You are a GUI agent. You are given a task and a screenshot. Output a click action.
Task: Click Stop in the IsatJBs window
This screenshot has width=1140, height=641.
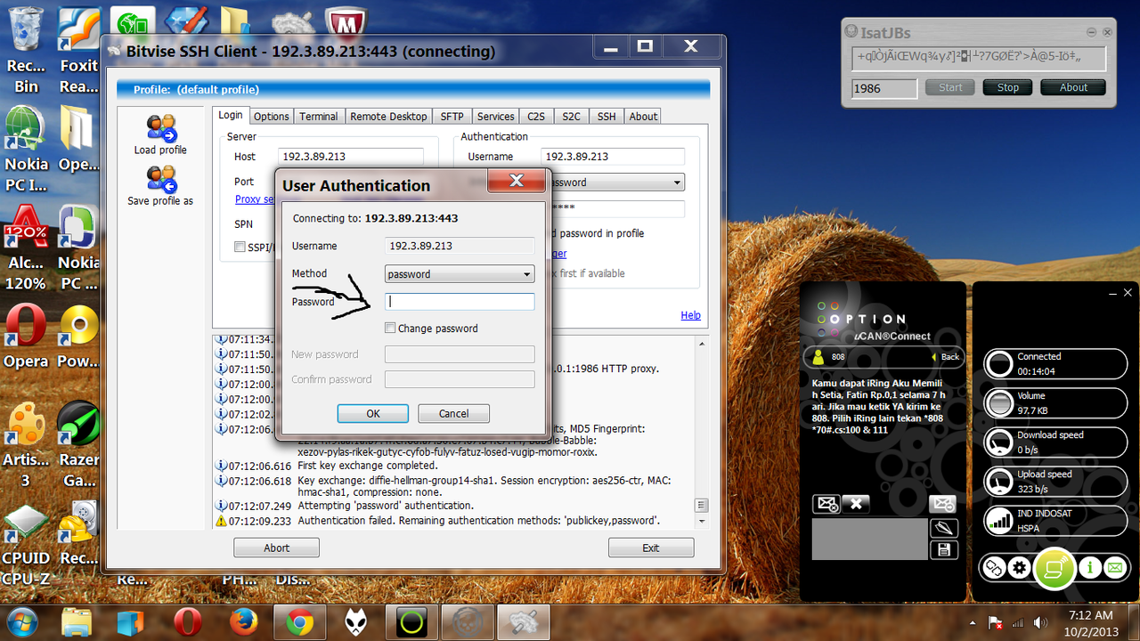1008,87
